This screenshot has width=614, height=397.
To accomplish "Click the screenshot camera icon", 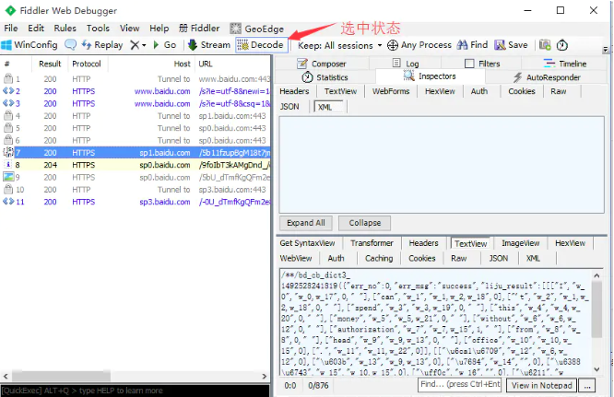I will (545, 45).
